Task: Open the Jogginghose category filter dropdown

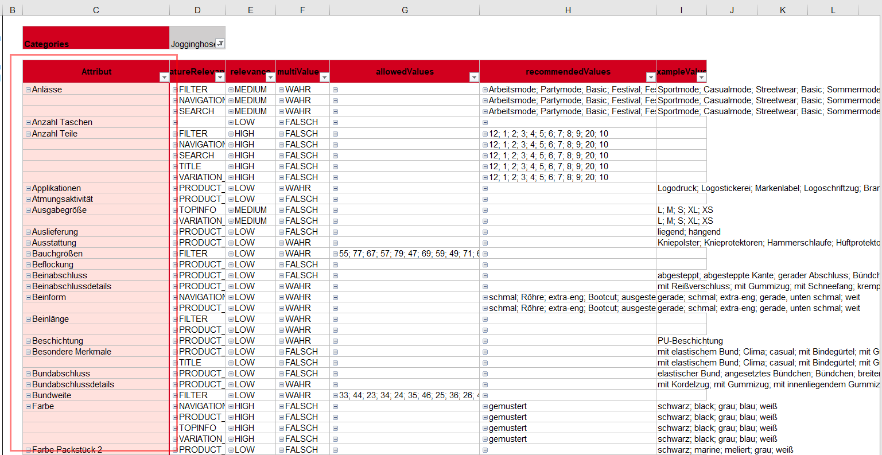Action: [220, 44]
